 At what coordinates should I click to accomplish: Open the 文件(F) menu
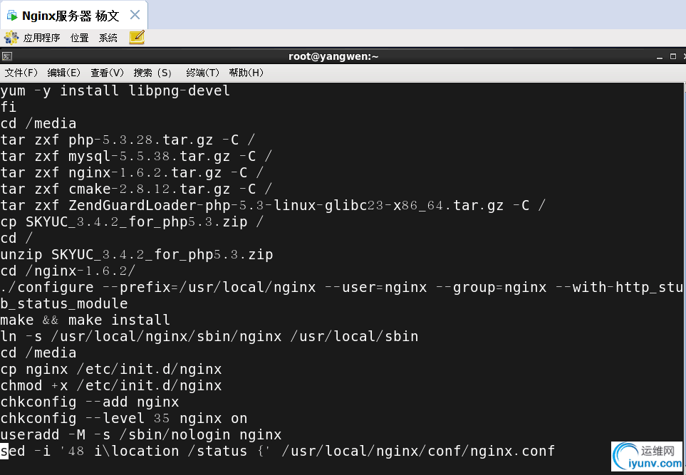click(21, 73)
